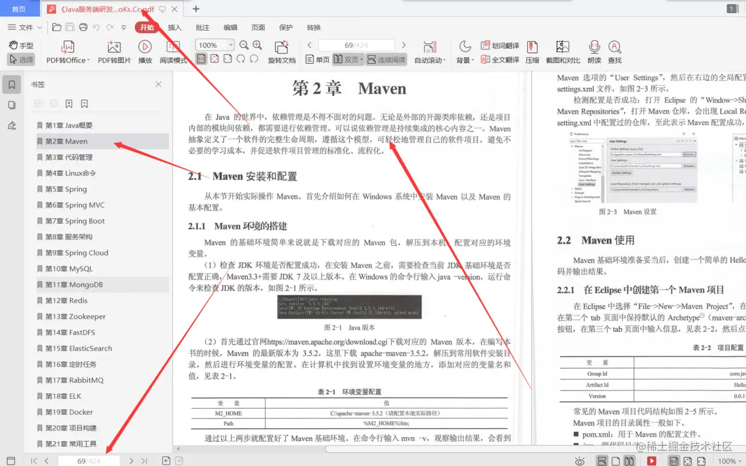Toggle 连续阅读 continuous reading
Screen dimensions: 746x466
(x=386, y=60)
